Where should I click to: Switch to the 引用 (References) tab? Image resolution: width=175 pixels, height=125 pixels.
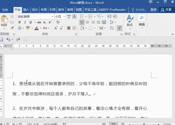click(x=52, y=10)
